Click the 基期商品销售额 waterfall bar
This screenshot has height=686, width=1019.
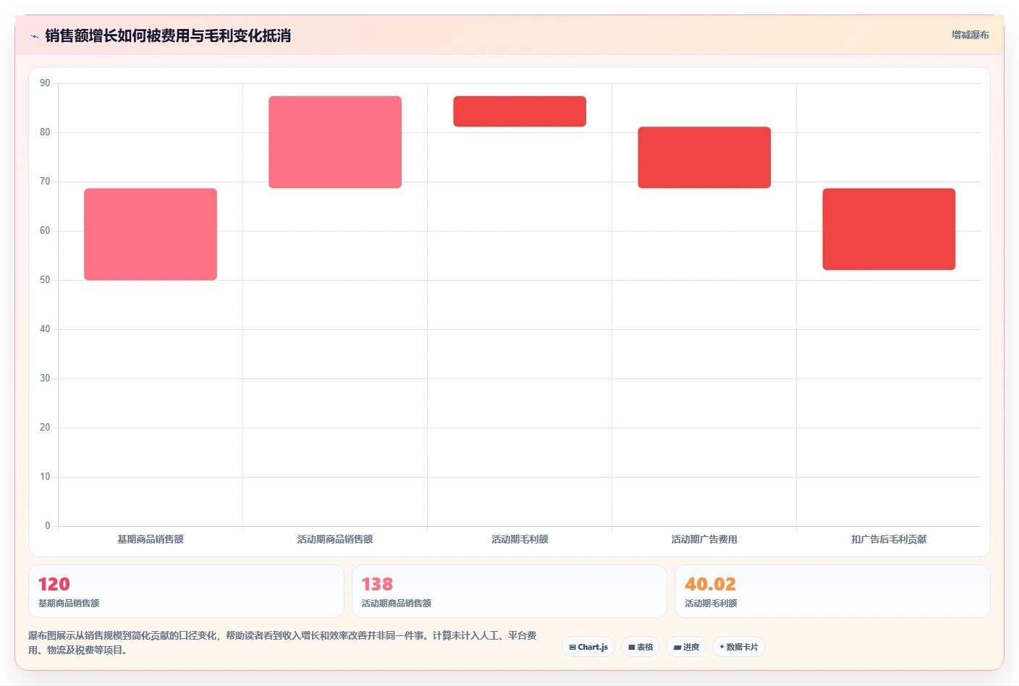point(151,234)
